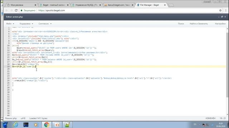Click code line 16 SELECT FROM balance query
229x128 pixels.
54,59
